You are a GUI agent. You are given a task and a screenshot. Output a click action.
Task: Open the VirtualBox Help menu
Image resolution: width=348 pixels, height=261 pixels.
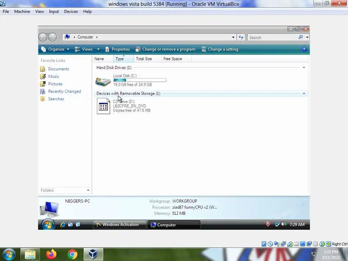point(87,12)
